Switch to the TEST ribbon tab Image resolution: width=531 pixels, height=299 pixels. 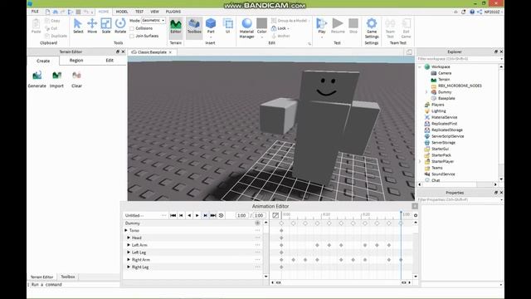point(139,12)
